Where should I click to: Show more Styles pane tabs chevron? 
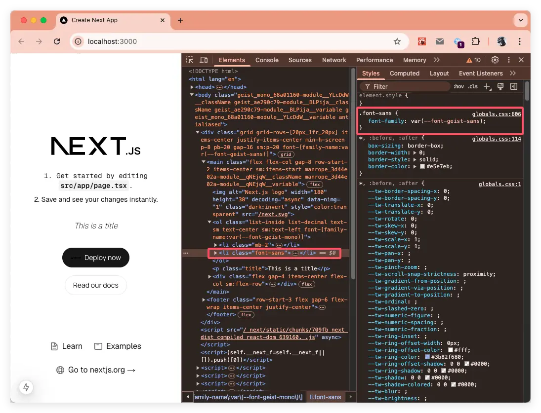pyautogui.click(x=513, y=73)
